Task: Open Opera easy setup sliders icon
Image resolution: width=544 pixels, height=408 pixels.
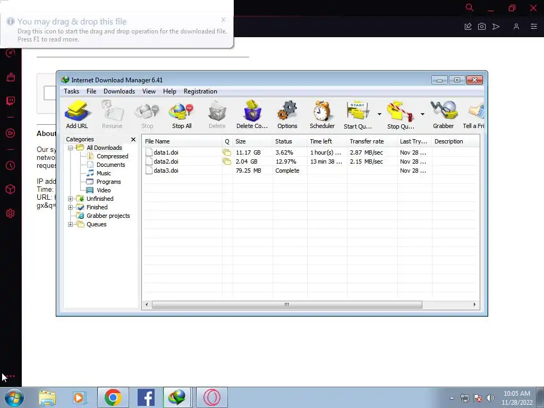Action: [533, 27]
